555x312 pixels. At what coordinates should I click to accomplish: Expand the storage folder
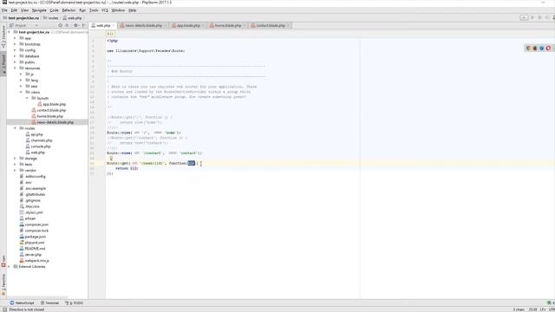15,158
